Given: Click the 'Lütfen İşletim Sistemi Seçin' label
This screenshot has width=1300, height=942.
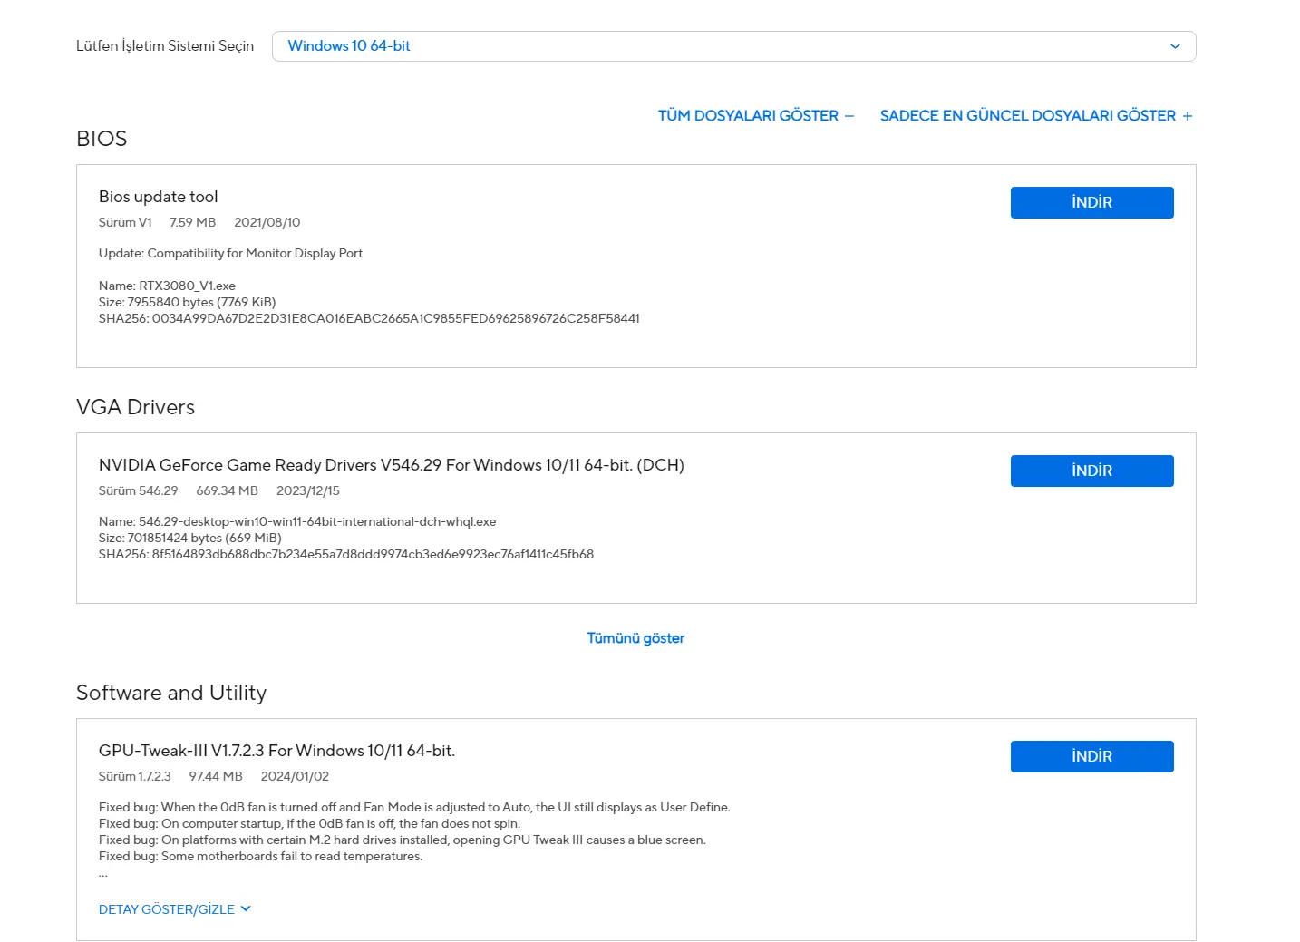Looking at the screenshot, I should (x=165, y=46).
